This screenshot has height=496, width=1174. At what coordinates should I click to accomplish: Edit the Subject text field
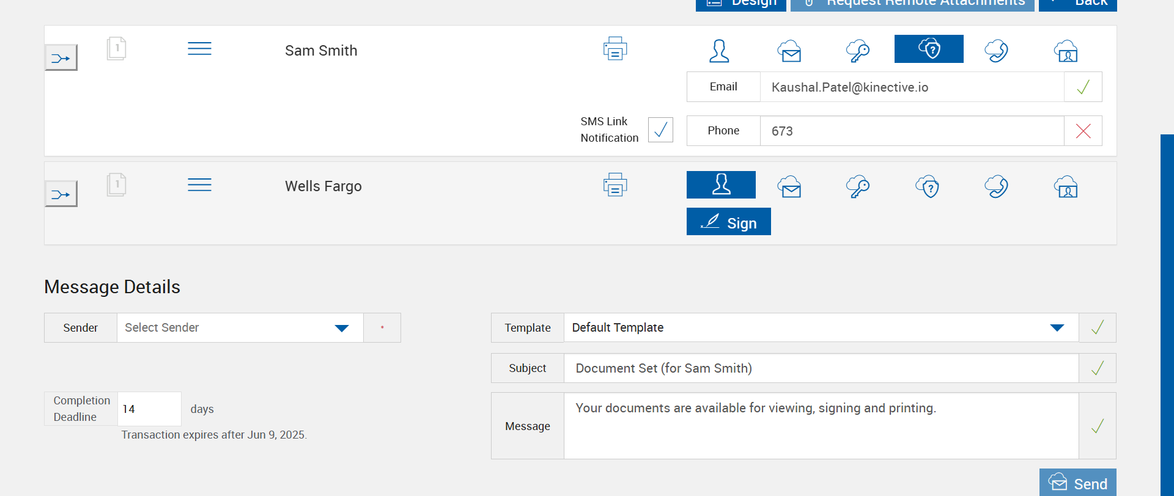[821, 368]
